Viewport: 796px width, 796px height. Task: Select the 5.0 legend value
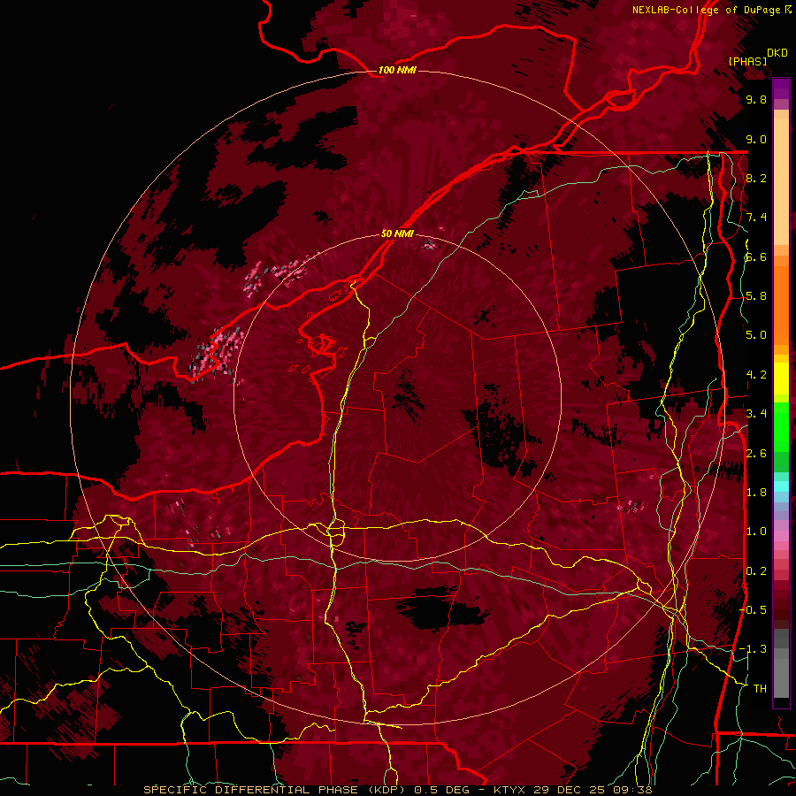[x=756, y=335]
